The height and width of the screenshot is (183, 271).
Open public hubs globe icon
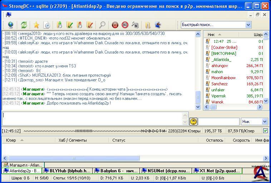(11, 25)
